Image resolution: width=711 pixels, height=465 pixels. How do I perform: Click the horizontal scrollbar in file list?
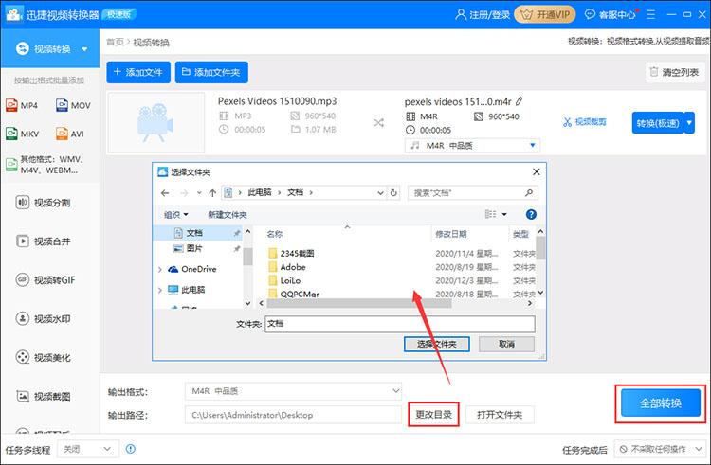[x=359, y=303]
